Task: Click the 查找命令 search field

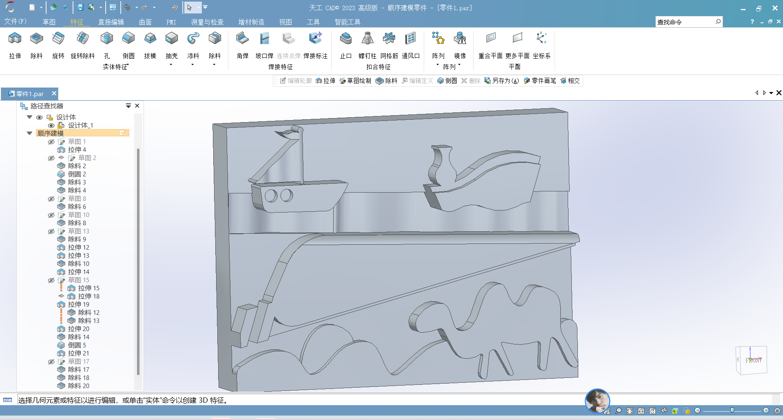Action: (689, 22)
